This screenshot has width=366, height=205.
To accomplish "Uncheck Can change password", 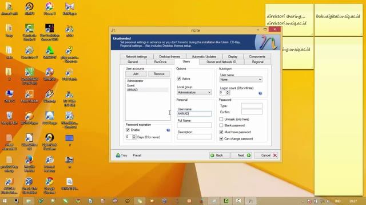I will coord(221,139).
